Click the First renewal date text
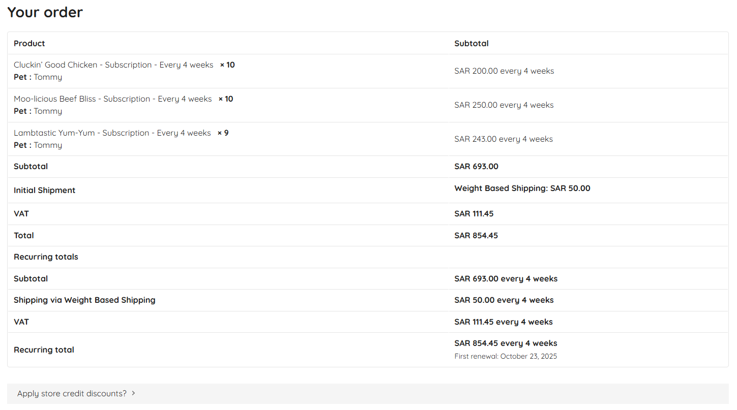Screen dimensions: 737x410 coord(505,357)
